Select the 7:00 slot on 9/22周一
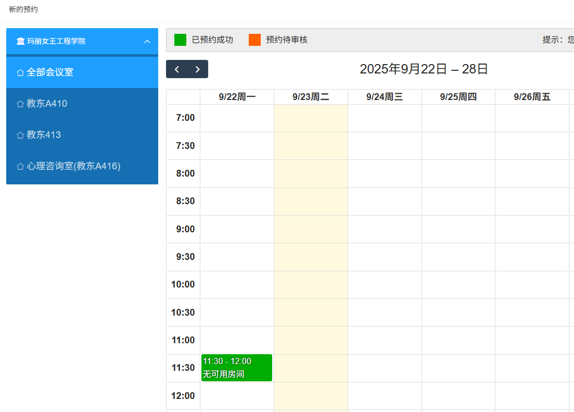The width and height of the screenshot is (574, 412). (x=237, y=118)
